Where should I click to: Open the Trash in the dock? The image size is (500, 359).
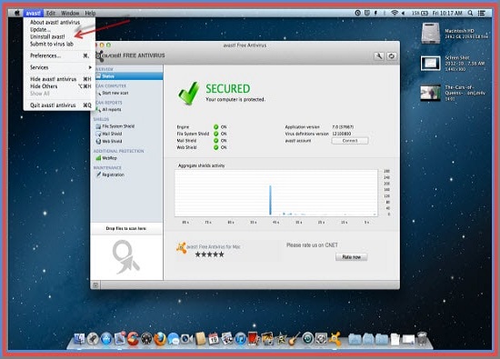pos(422,339)
